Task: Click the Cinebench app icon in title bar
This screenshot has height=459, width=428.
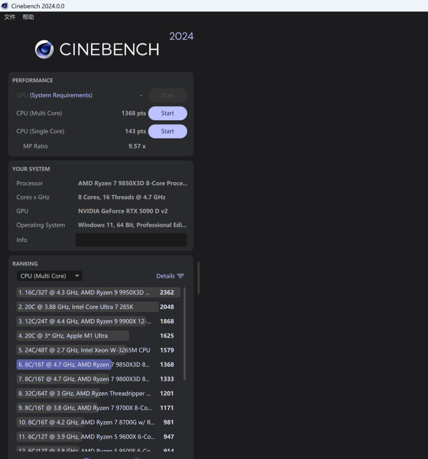Action: pos(5,5)
